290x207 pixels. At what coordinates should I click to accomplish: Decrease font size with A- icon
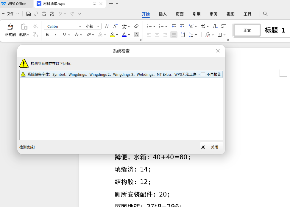[115, 26]
